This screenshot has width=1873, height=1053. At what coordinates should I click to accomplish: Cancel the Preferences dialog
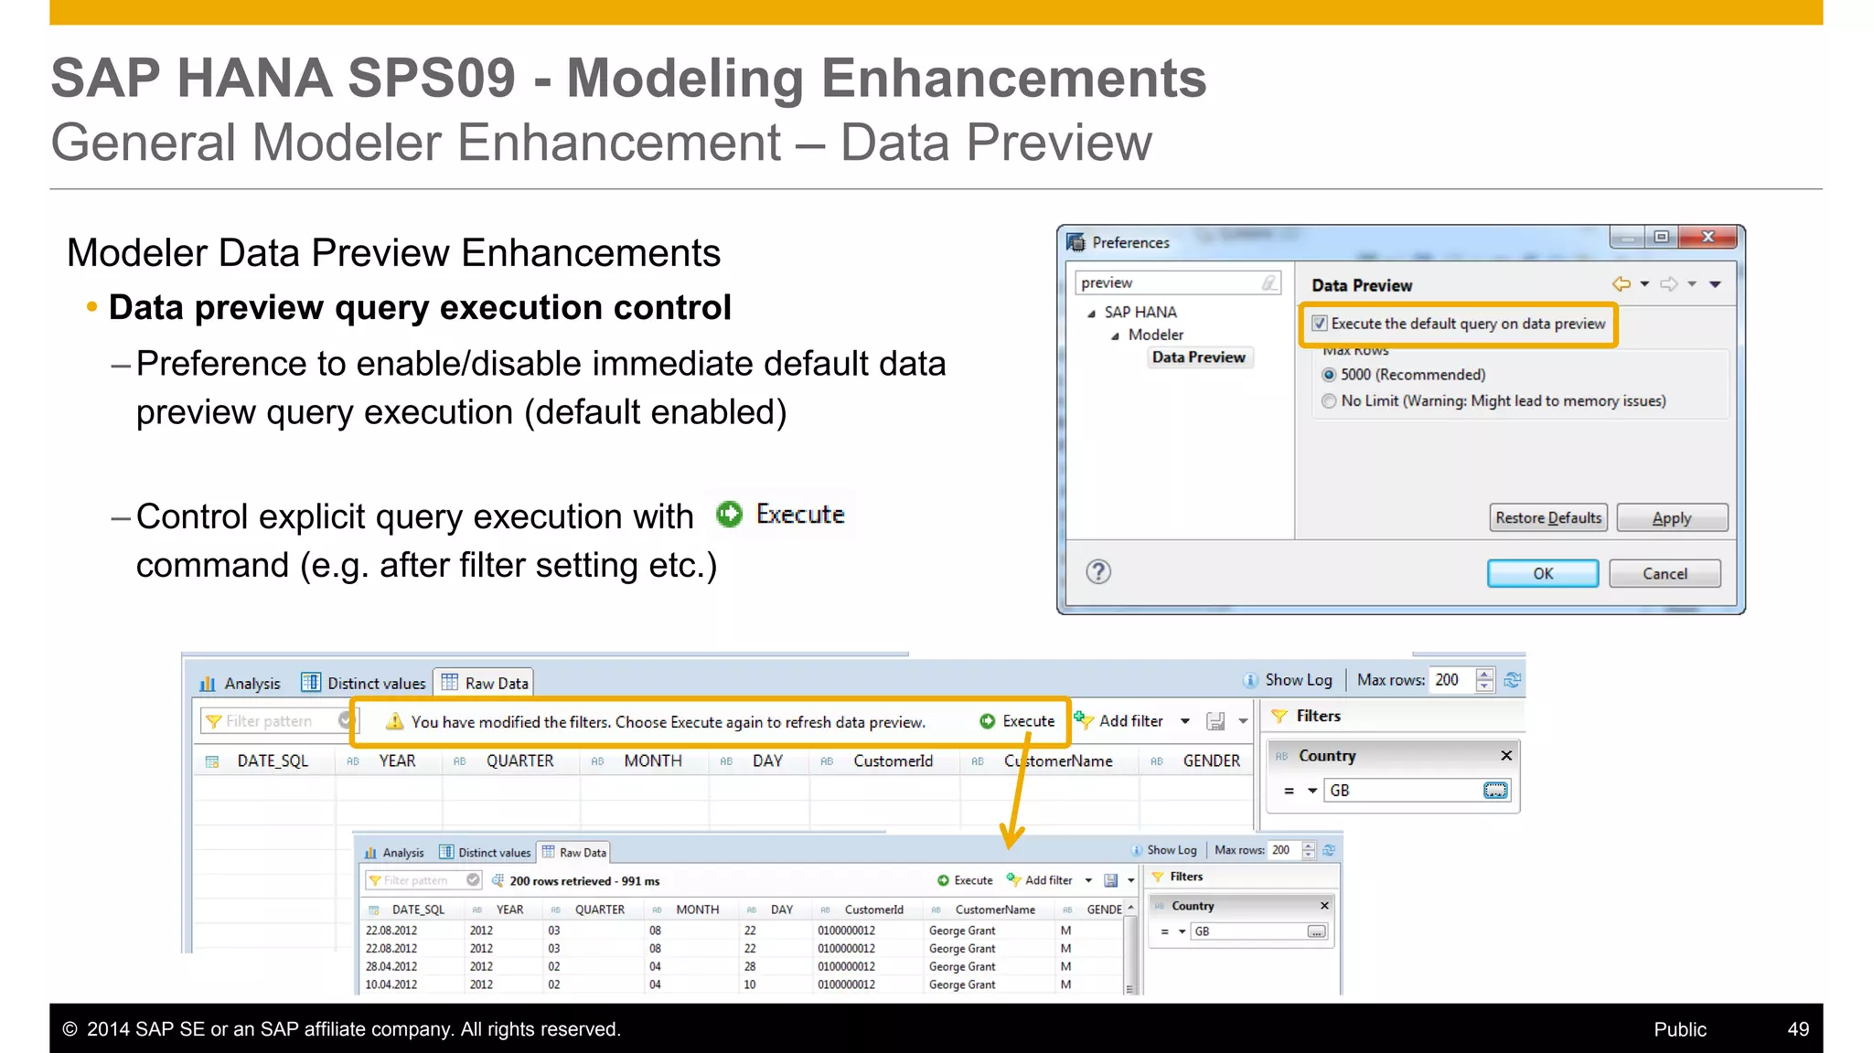1664,574
